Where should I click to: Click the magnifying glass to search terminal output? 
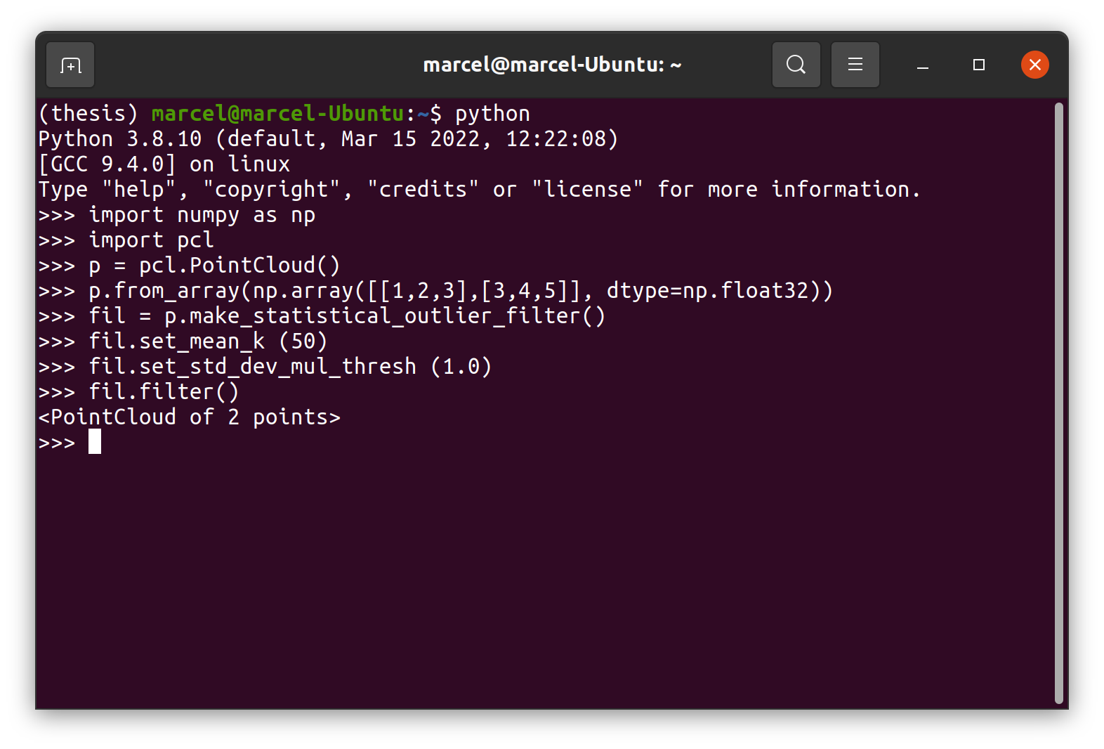point(796,65)
